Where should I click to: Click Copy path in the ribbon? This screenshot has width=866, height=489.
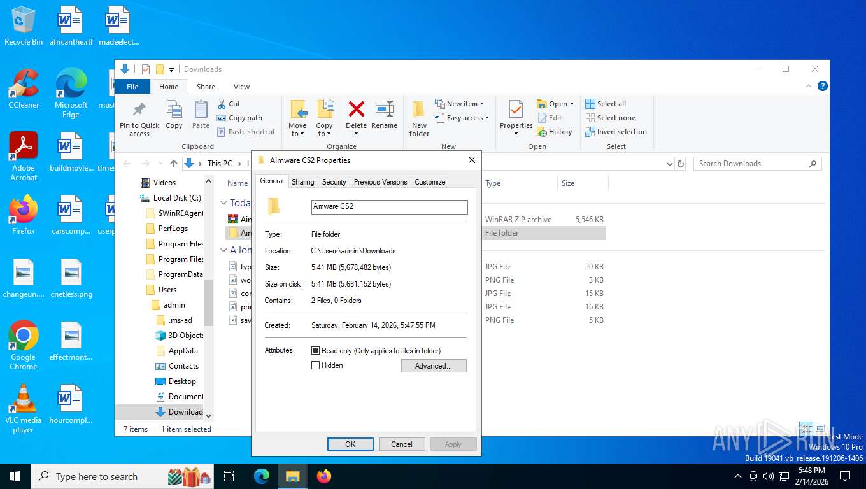(239, 118)
